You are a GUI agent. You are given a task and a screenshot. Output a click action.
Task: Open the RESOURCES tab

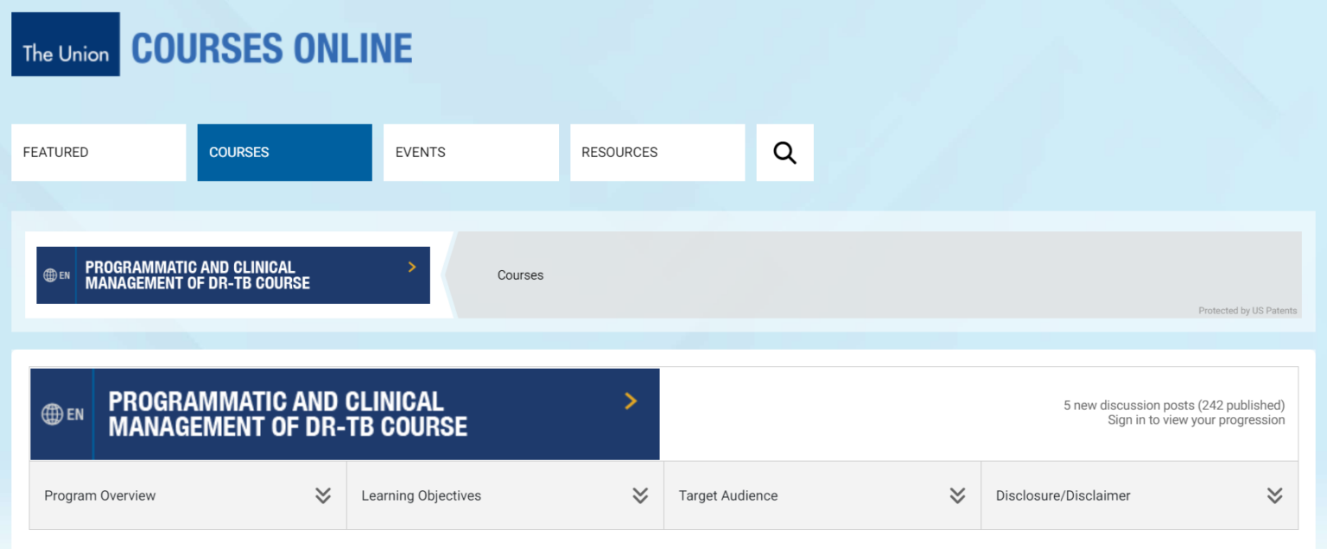(x=657, y=152)
